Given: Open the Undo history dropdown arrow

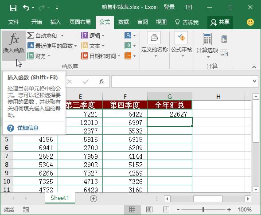Looking at the screenshot, I should pyautogui.click(x=33, y=8).
